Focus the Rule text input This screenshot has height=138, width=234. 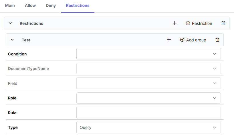tap(148, 113)
